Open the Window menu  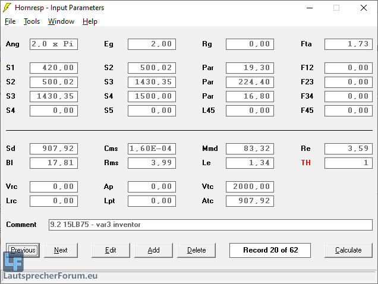coord(61,21)
